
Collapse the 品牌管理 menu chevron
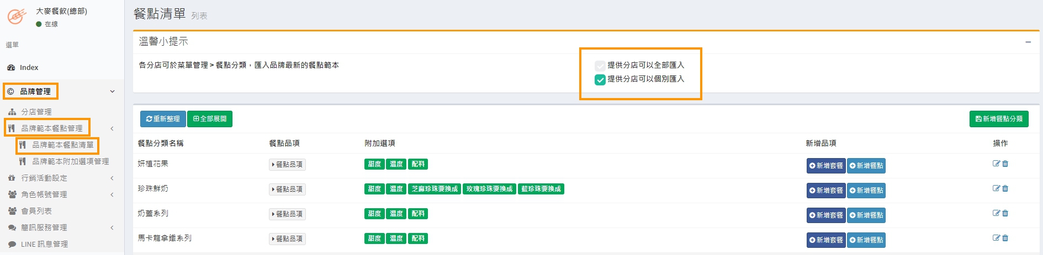point(112,91)
